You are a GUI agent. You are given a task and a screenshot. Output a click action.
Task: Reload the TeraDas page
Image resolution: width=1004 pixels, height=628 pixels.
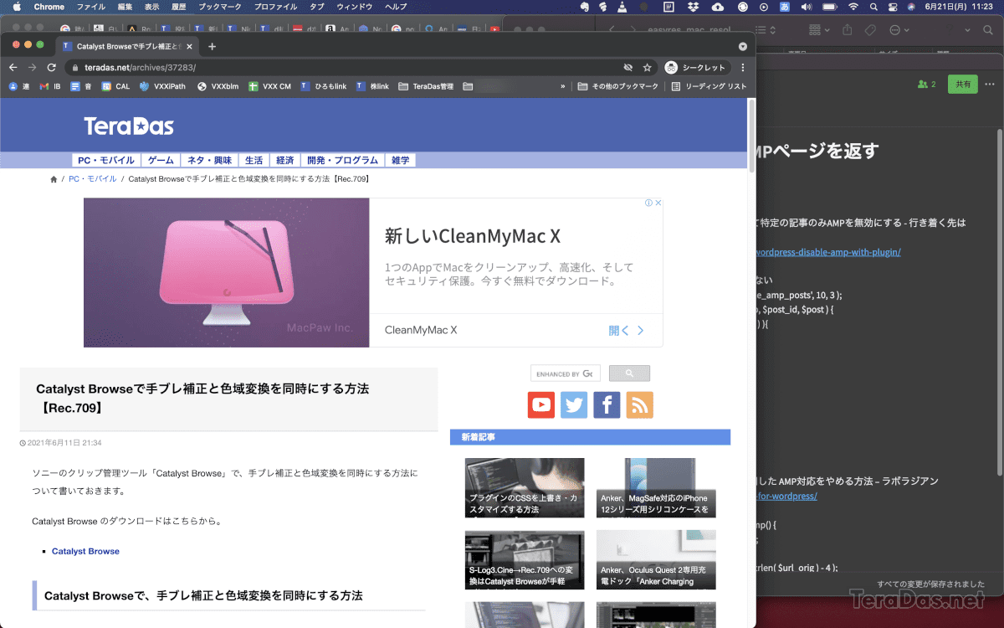(52, 67)
